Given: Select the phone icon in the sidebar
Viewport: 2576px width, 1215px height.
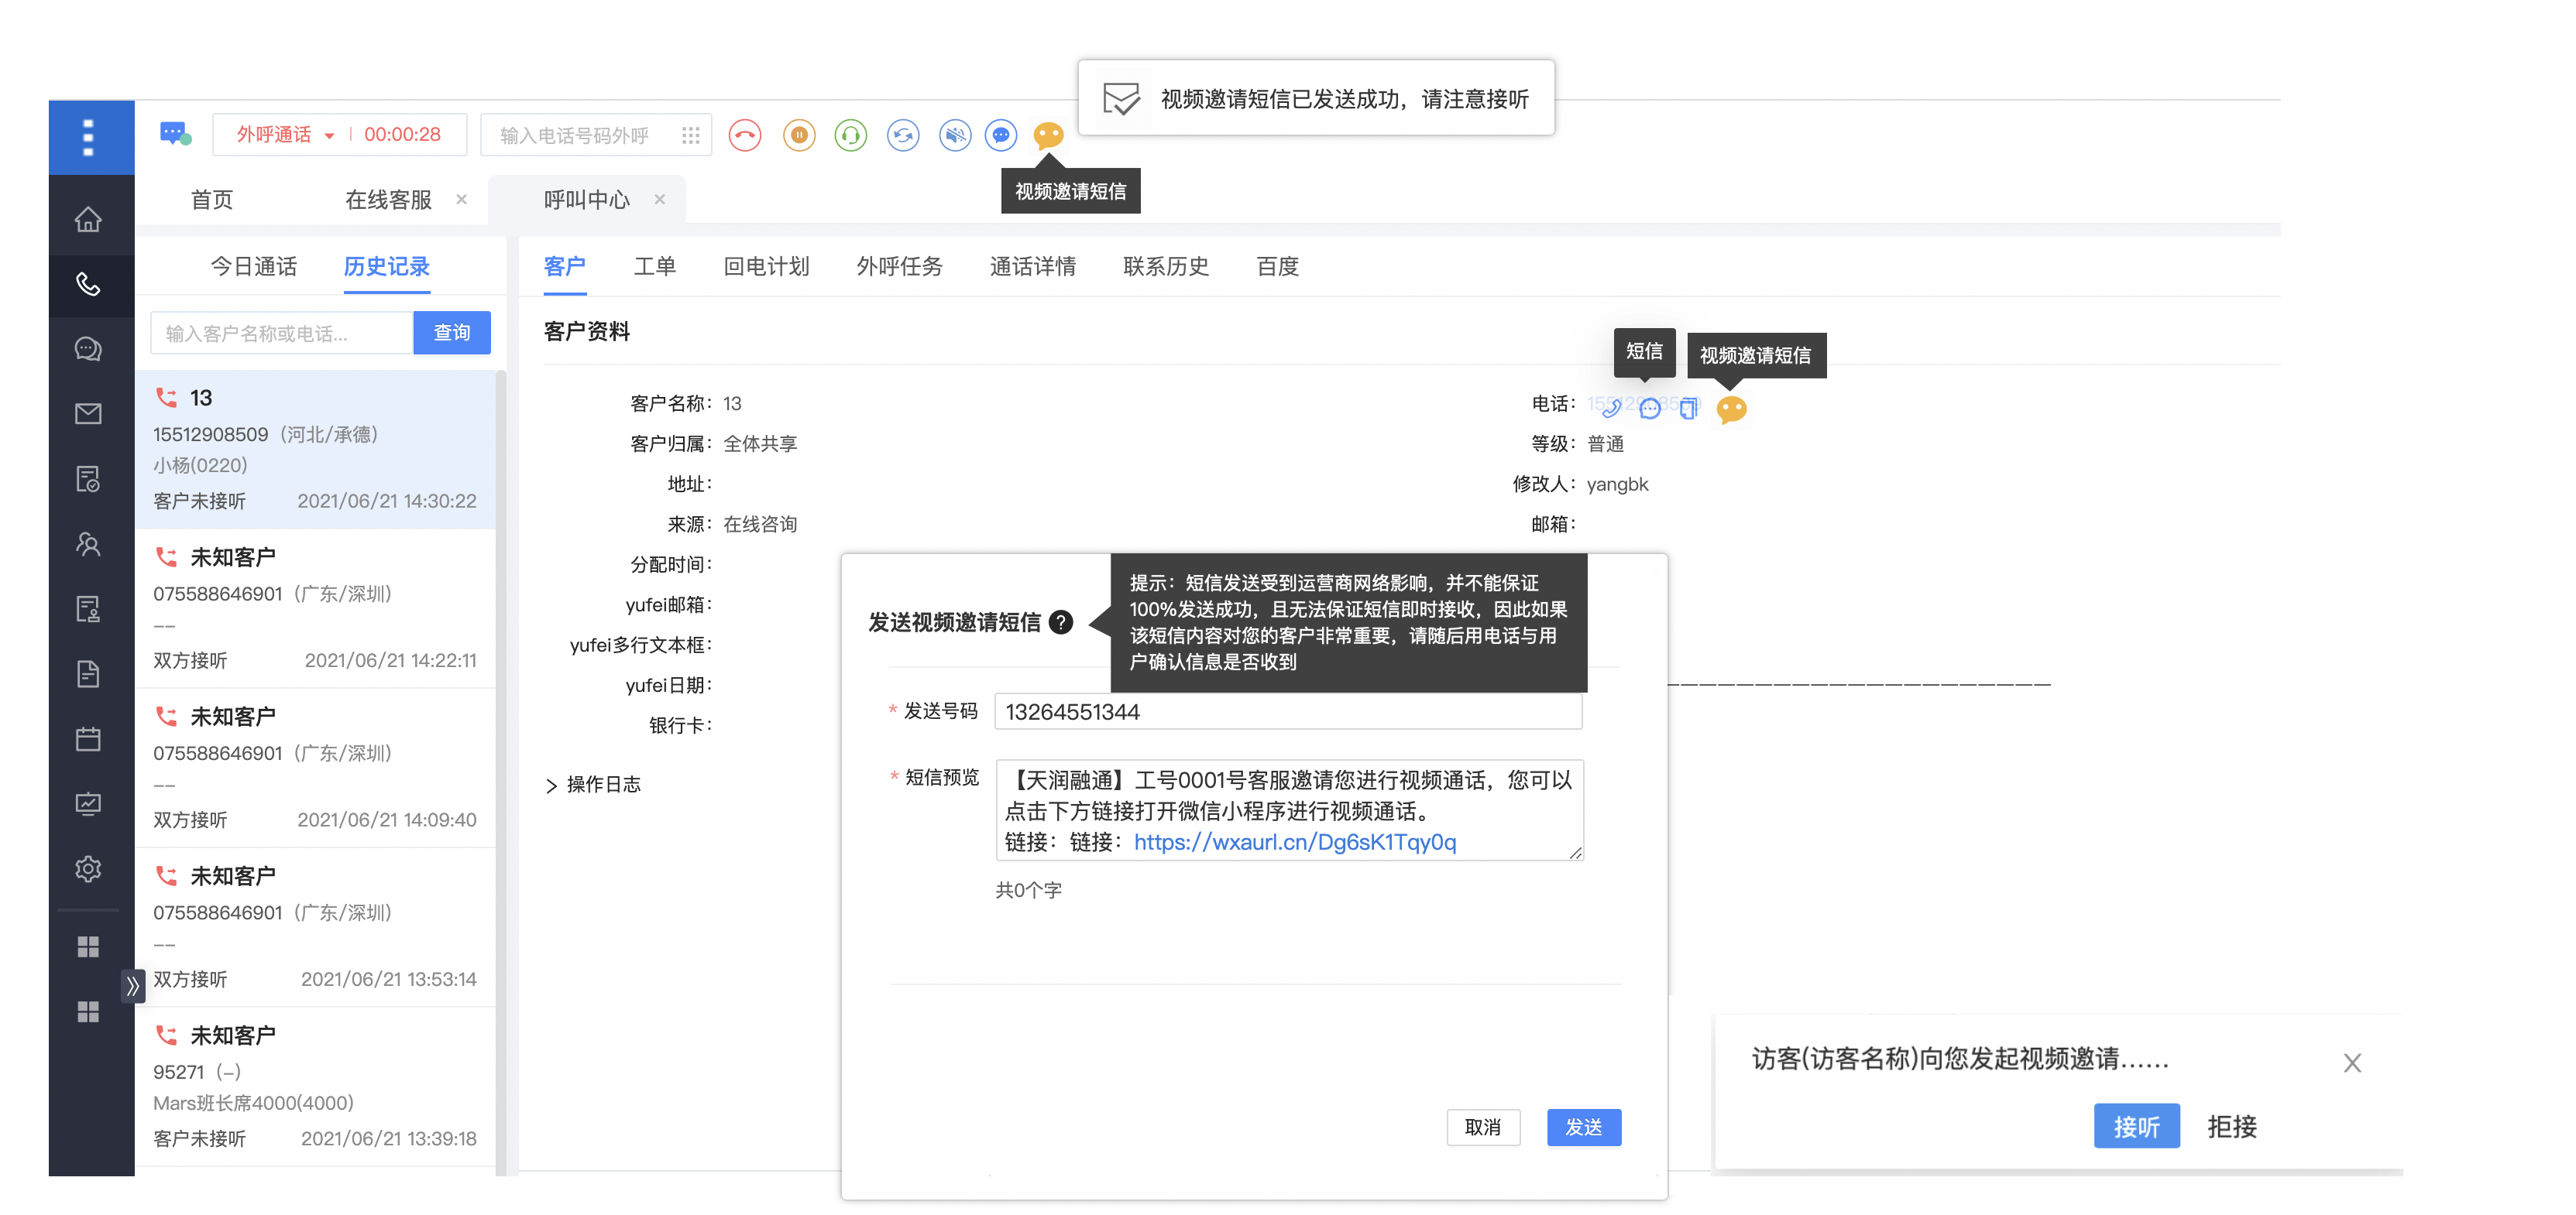Looking at the screenshot, I should (x=88, y=285).
